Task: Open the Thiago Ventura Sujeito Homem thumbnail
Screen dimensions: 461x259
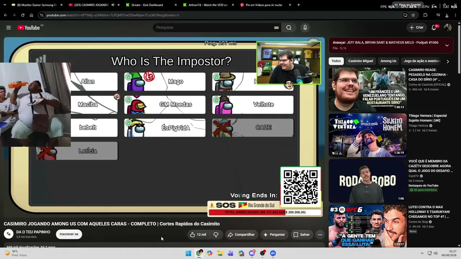Action: (367, 135)
